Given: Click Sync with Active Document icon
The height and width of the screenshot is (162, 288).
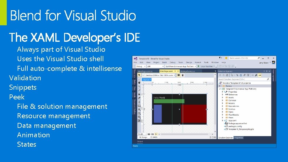Looking at the screenshot, I should [x=237, y=75].
